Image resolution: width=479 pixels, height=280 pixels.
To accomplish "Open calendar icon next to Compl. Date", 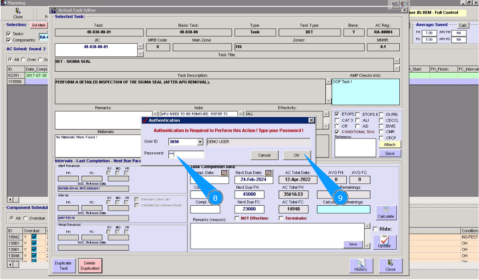I will tap(224, 173).
